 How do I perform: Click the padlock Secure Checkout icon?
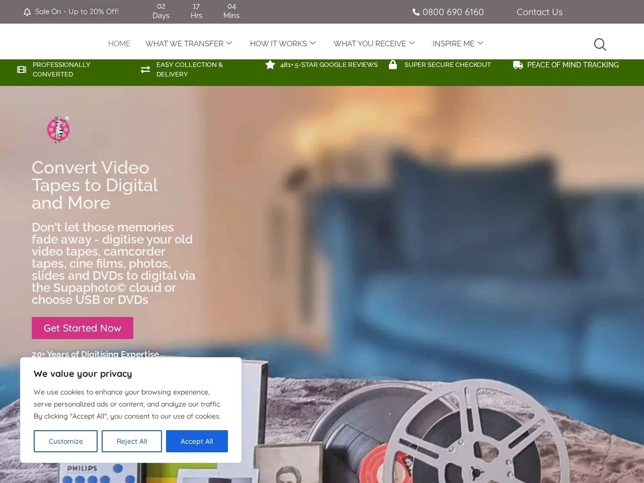[x=393, y=65]
